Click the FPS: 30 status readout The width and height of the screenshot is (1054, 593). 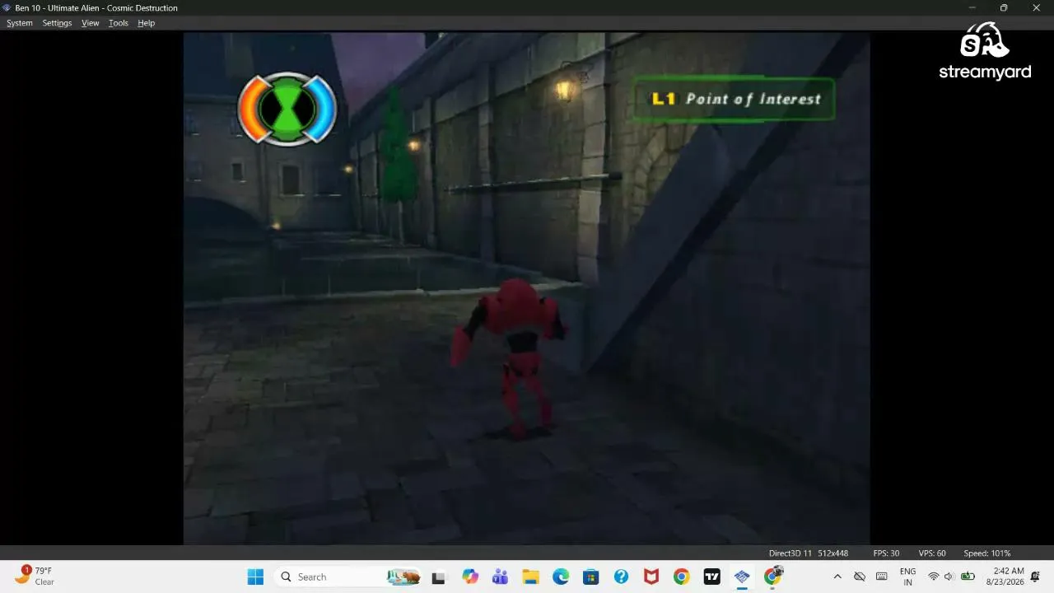coord(886,553)
